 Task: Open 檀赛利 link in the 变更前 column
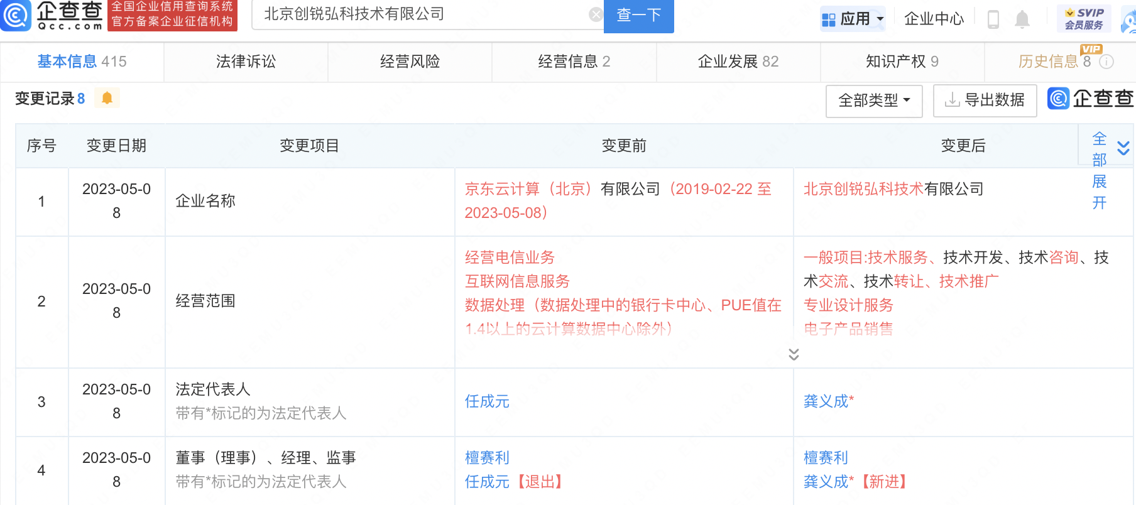click(x=487, y=458)
